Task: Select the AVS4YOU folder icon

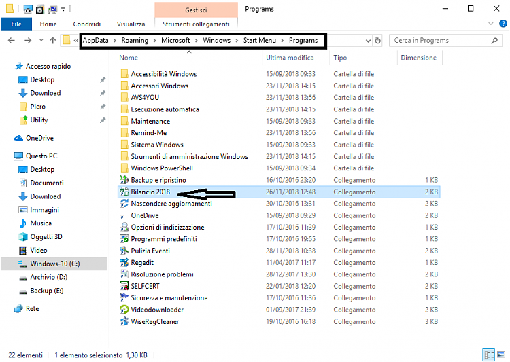Action: pyautogui.click(x=124, y=98)
